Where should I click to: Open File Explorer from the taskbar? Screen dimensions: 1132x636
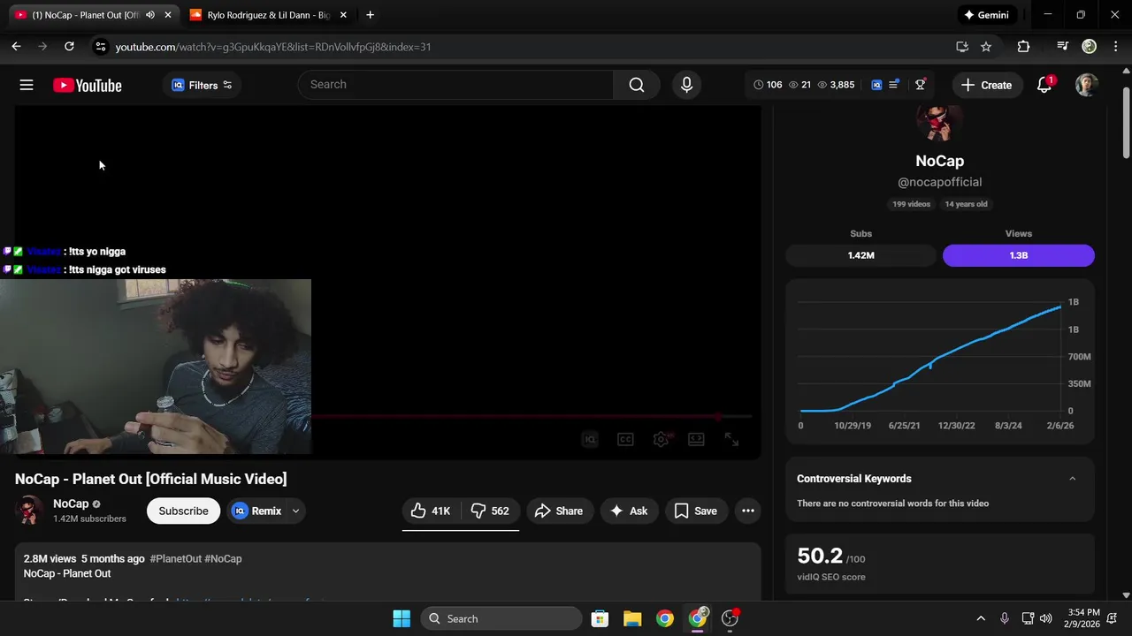[632, 618]
